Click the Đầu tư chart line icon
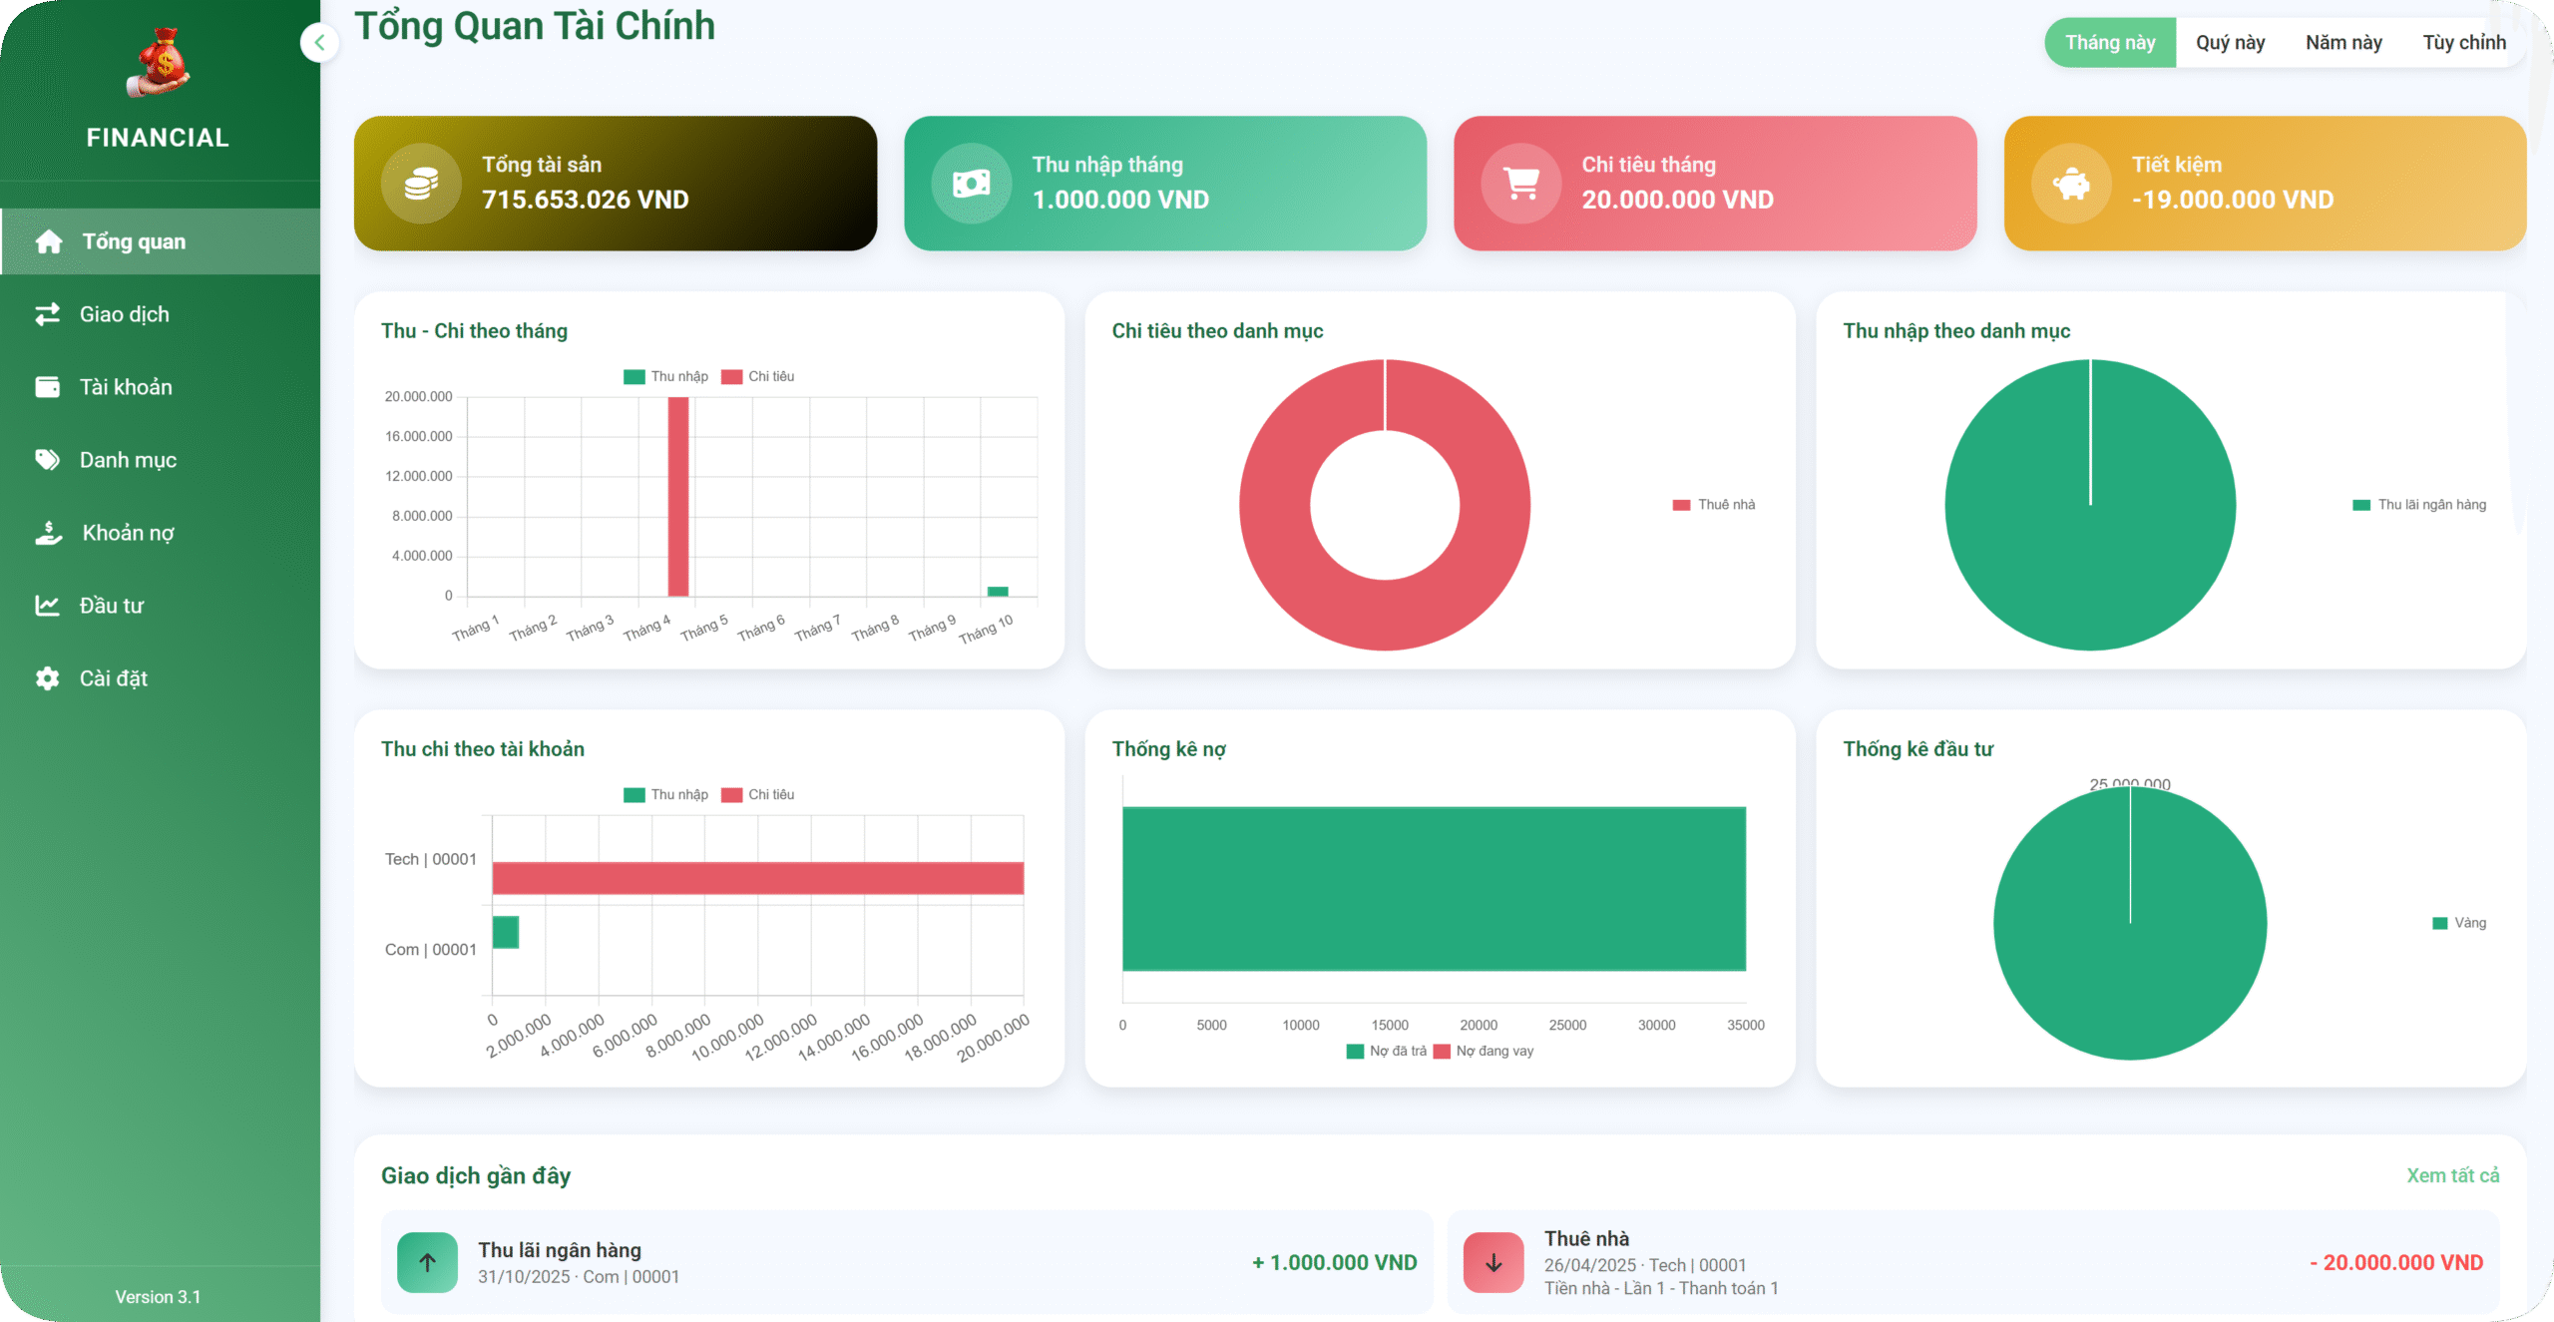 (x=47, y=606)
